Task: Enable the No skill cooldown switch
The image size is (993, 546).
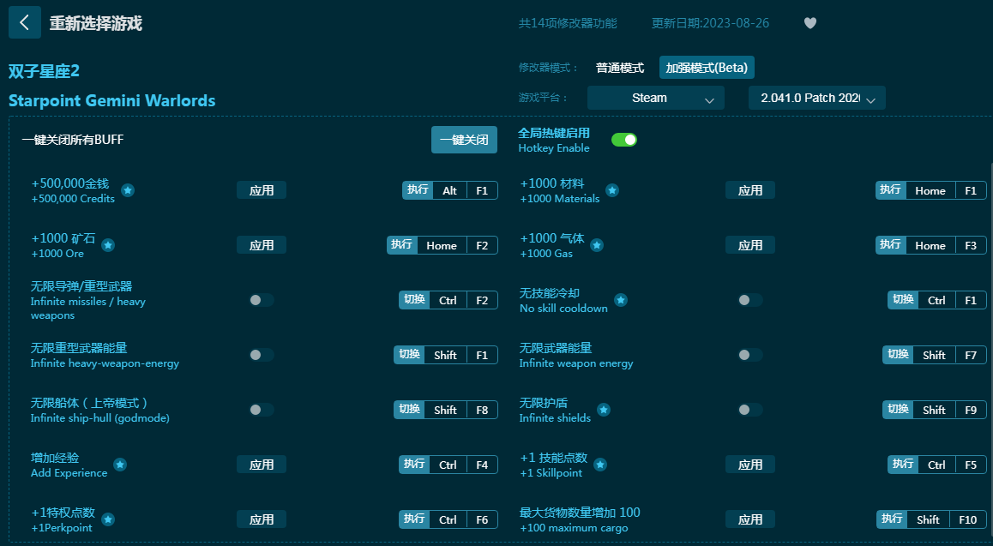Action: pos(749,300)
